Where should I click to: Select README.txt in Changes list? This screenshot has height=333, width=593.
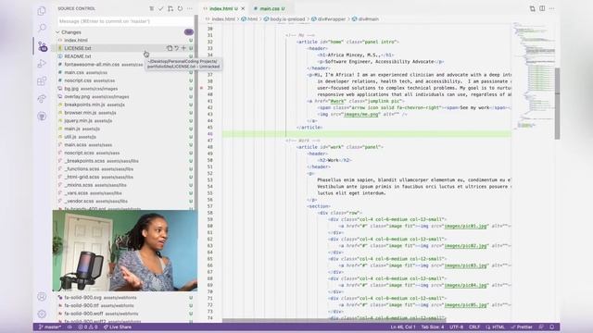125,56
